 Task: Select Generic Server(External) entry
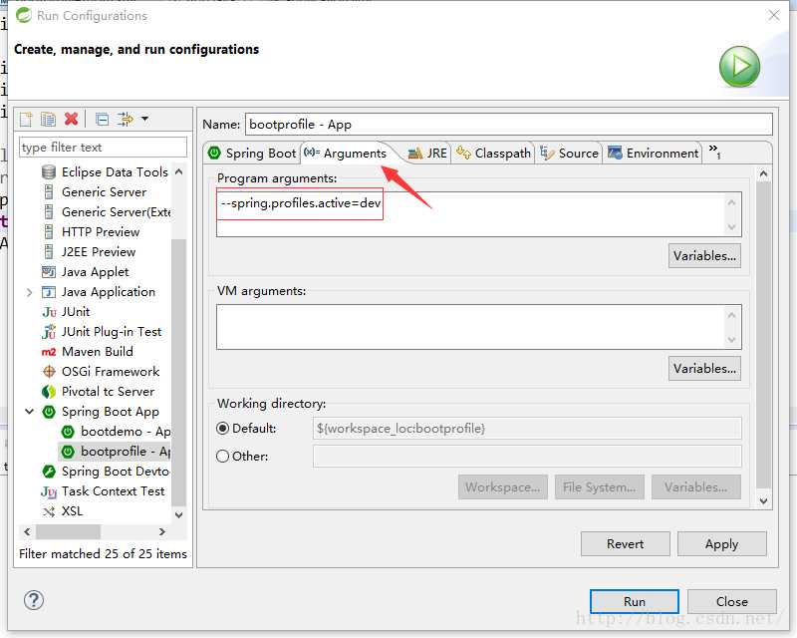pos(116,211)
